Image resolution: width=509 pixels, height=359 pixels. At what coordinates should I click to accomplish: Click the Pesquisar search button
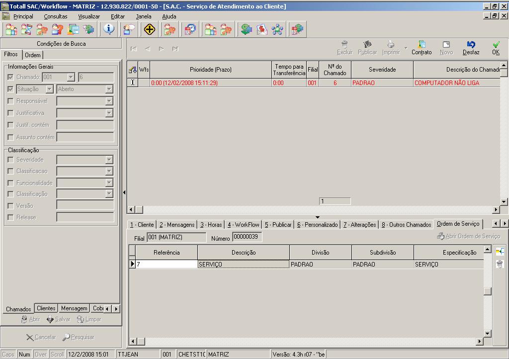[78, 337]
